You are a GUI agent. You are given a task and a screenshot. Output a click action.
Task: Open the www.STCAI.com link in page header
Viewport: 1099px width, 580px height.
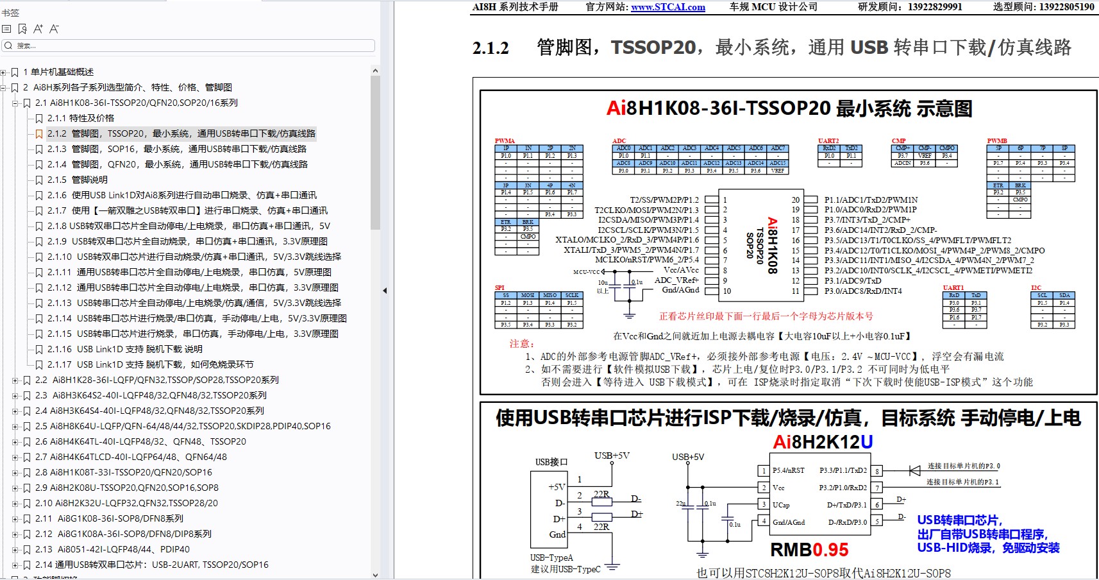[x=668, y=7]
